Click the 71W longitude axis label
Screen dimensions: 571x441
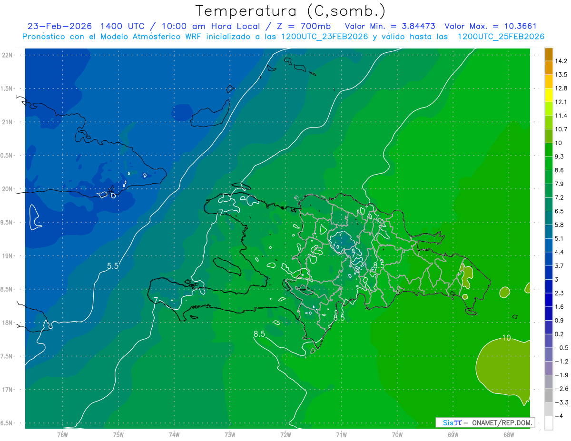pyautogui.click(x=341, y=434)
